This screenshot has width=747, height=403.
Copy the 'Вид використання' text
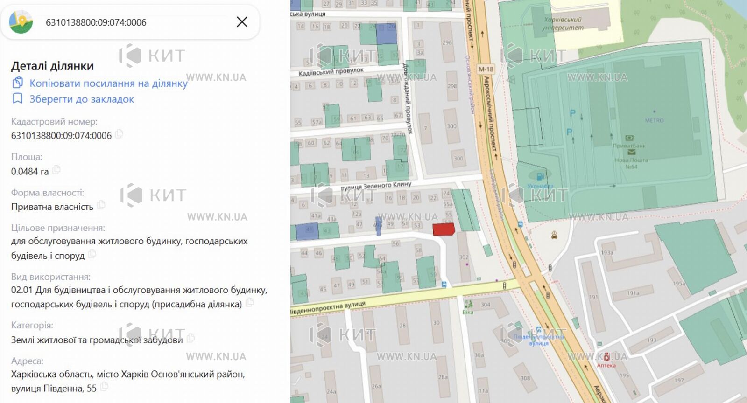pos(250,303)
